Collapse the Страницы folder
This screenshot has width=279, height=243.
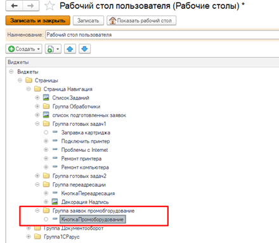click(x=20, y=80)
